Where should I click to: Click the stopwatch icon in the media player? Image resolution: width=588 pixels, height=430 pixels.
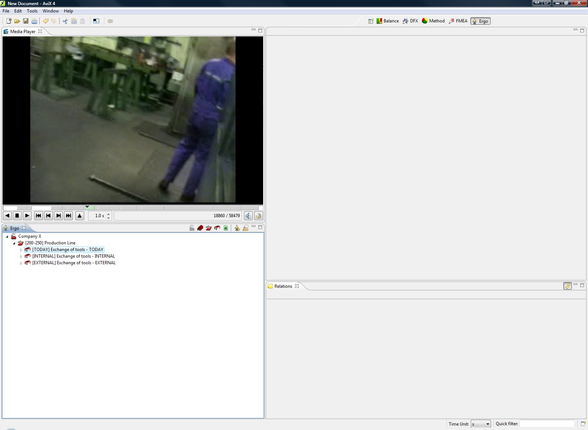pos(259,216)
